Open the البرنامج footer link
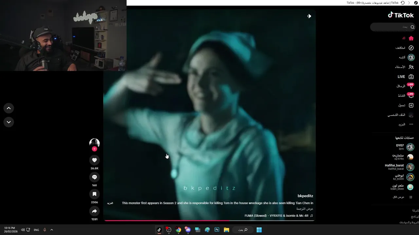Viewport: 419px width, 235px height. 415,216
